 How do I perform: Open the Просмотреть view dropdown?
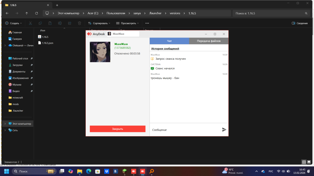pos(127,23)
